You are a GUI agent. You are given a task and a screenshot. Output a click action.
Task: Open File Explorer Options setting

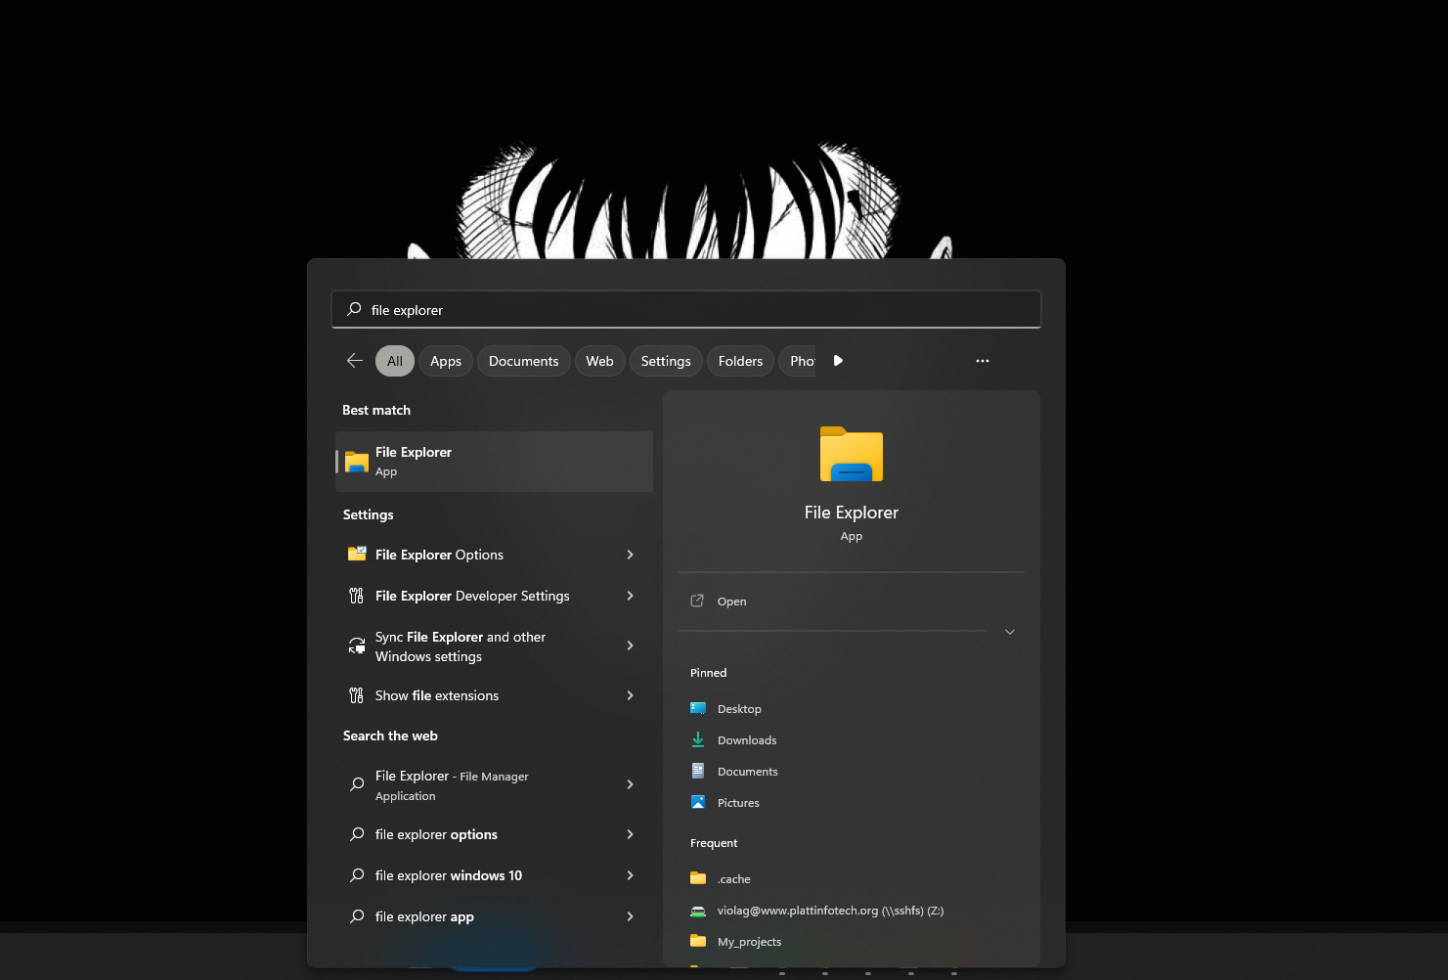(494, 555)
